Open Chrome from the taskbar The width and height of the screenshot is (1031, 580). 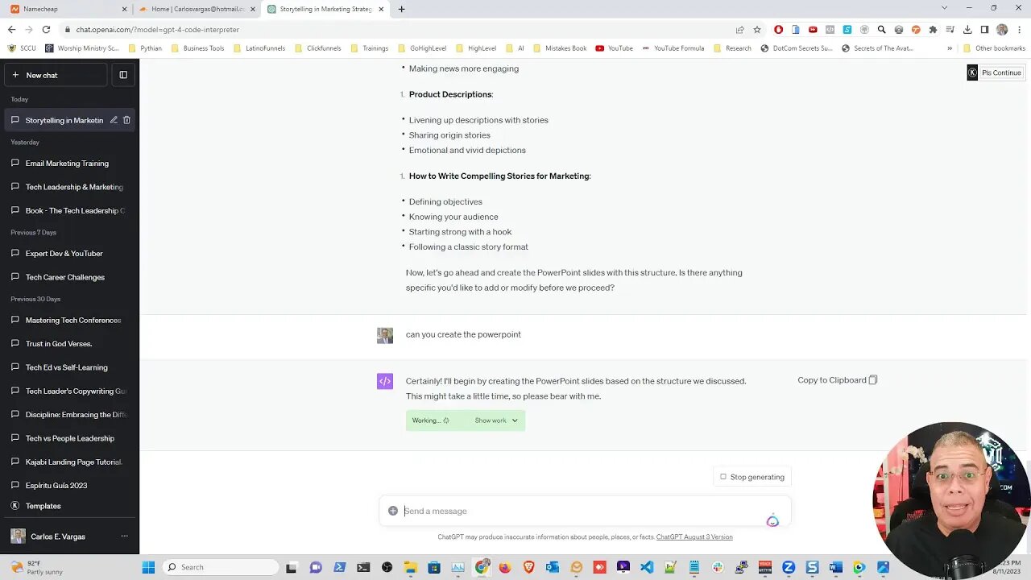pos(482,567)
